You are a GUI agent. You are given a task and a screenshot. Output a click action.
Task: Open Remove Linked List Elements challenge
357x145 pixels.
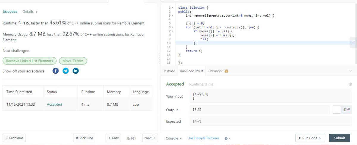tap(29, 61)
